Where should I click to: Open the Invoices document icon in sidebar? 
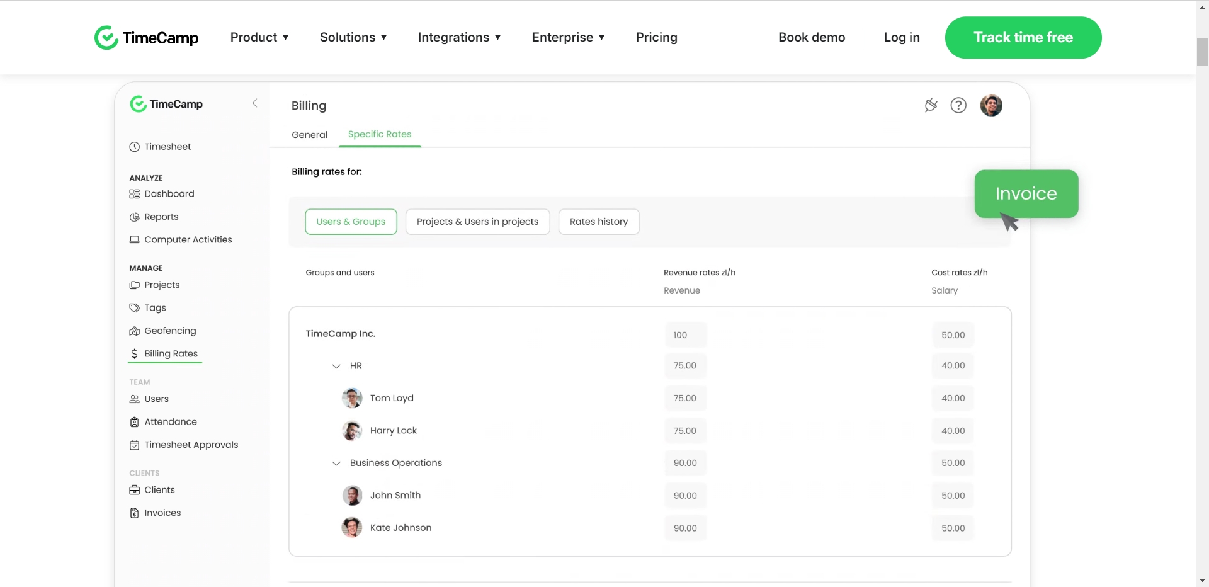tap(134, 513)
